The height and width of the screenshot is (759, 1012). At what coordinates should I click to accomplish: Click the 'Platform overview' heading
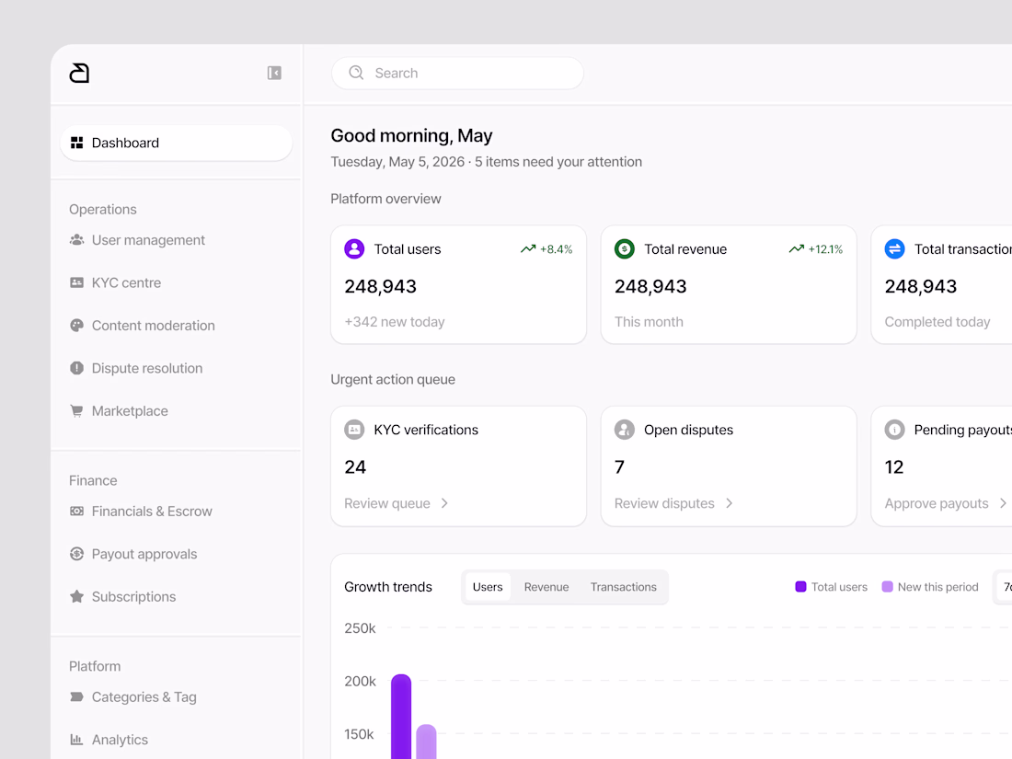[385, 199]
